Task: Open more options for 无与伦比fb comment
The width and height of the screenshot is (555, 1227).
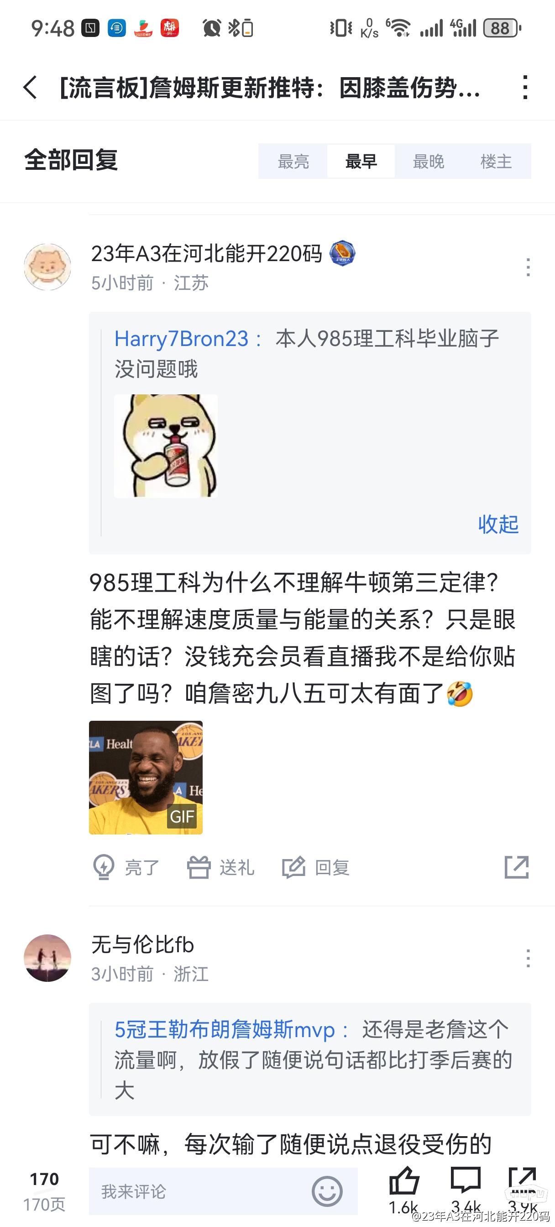Action: [528, 958]
